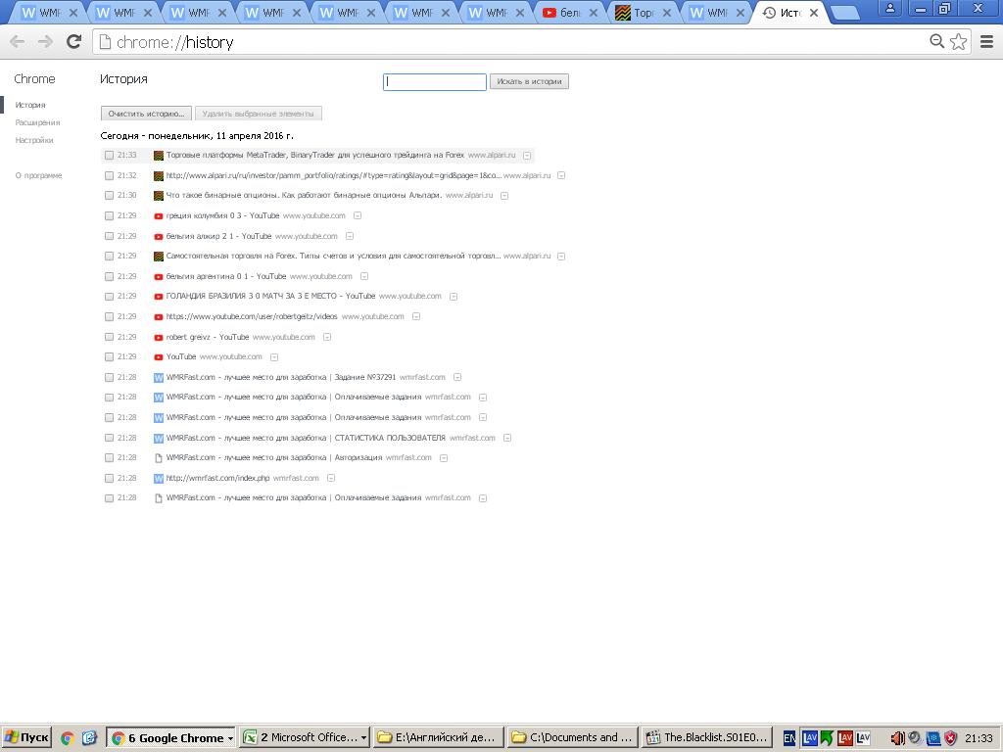The width and height of the screenshot is (1003, 752).
Task: Check the robert greivz - YouTube entry
Action: [109, 337]
